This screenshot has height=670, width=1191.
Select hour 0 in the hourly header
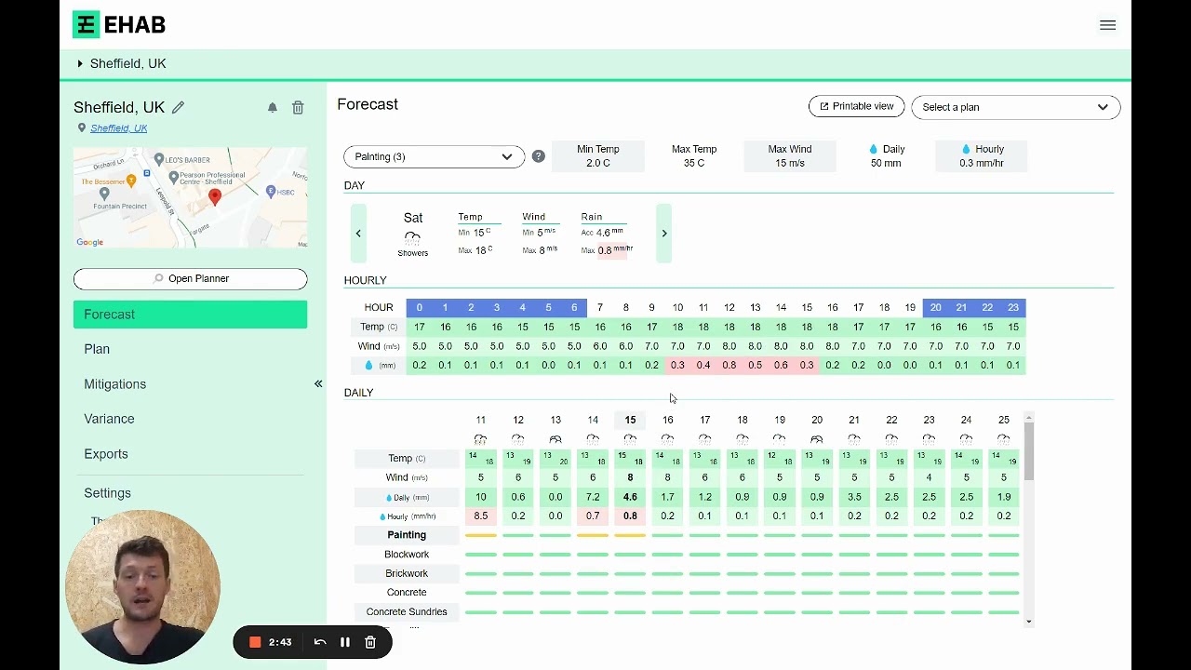click(419, 307)
